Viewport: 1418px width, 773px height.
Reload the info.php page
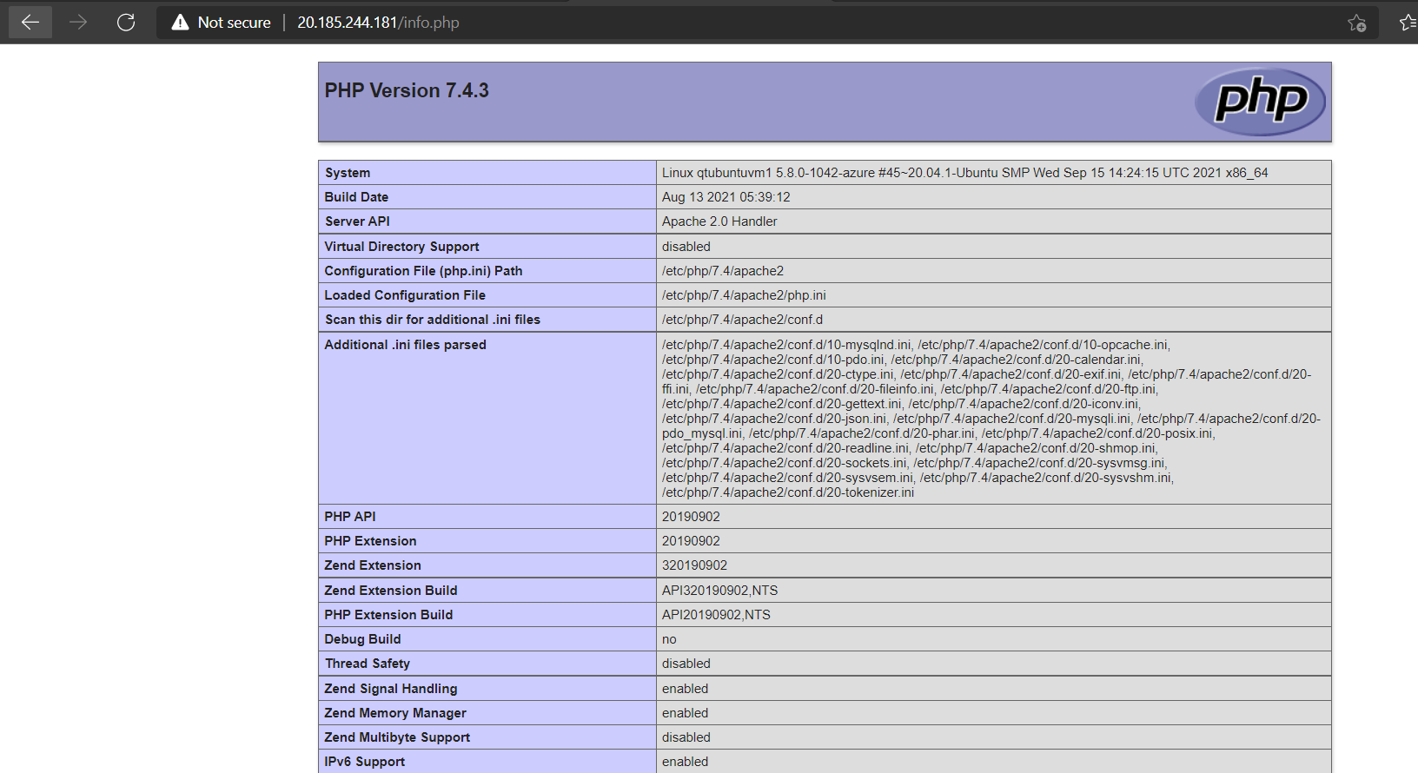point(126,23)
